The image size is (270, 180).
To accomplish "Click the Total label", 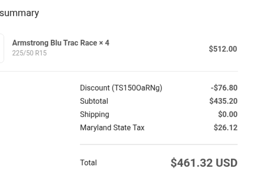I will coord(88,163).
